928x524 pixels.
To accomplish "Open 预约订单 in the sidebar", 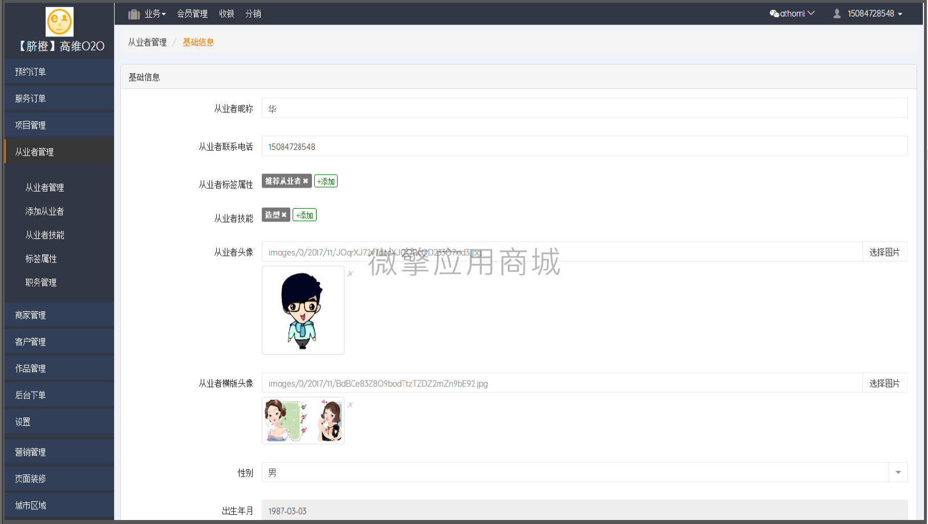I will click(59, 72).
